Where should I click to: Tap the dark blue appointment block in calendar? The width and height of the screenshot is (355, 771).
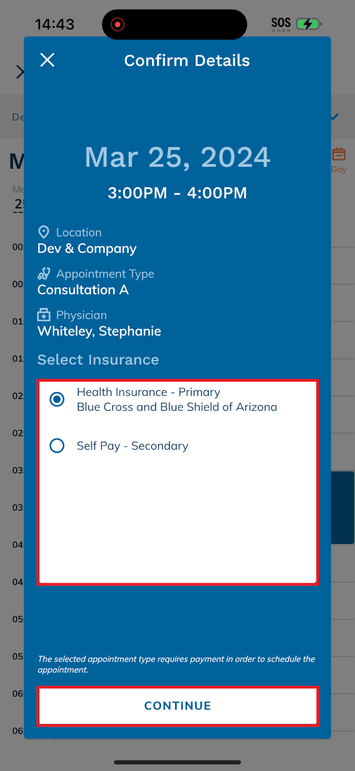(342, 508)
